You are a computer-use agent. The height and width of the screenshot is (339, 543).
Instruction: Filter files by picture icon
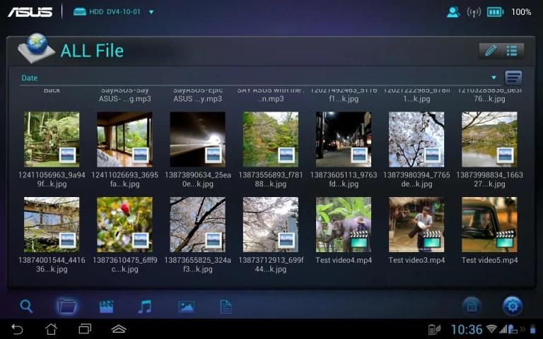point(186,307)
